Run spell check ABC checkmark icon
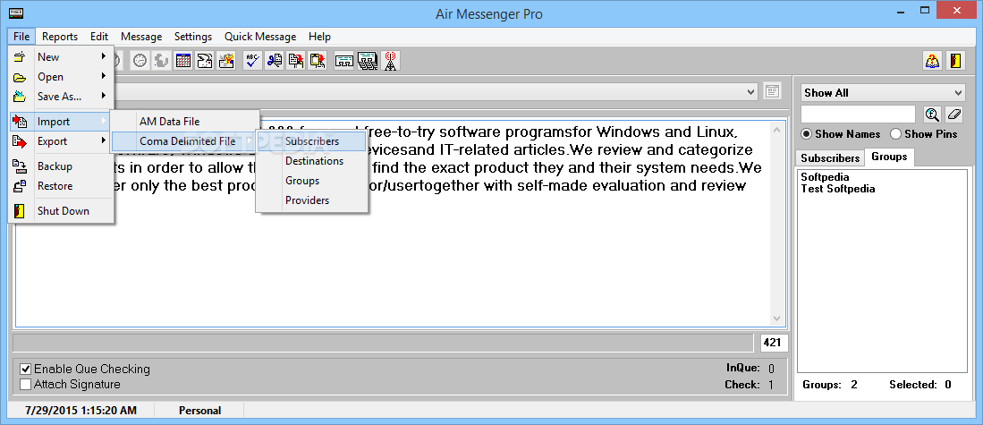Viewport: 983px width, 425px height. (252, 61)
